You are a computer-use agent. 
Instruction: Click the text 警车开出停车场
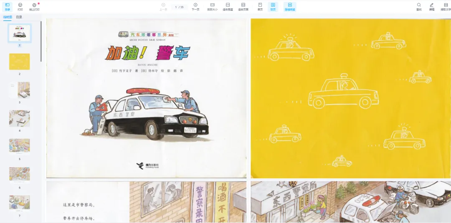79,219
